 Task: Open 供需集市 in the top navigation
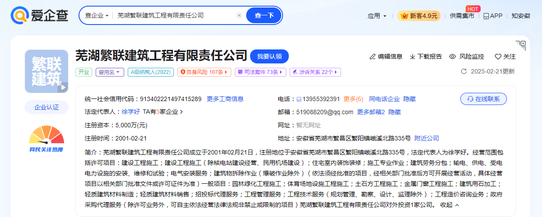462,16
